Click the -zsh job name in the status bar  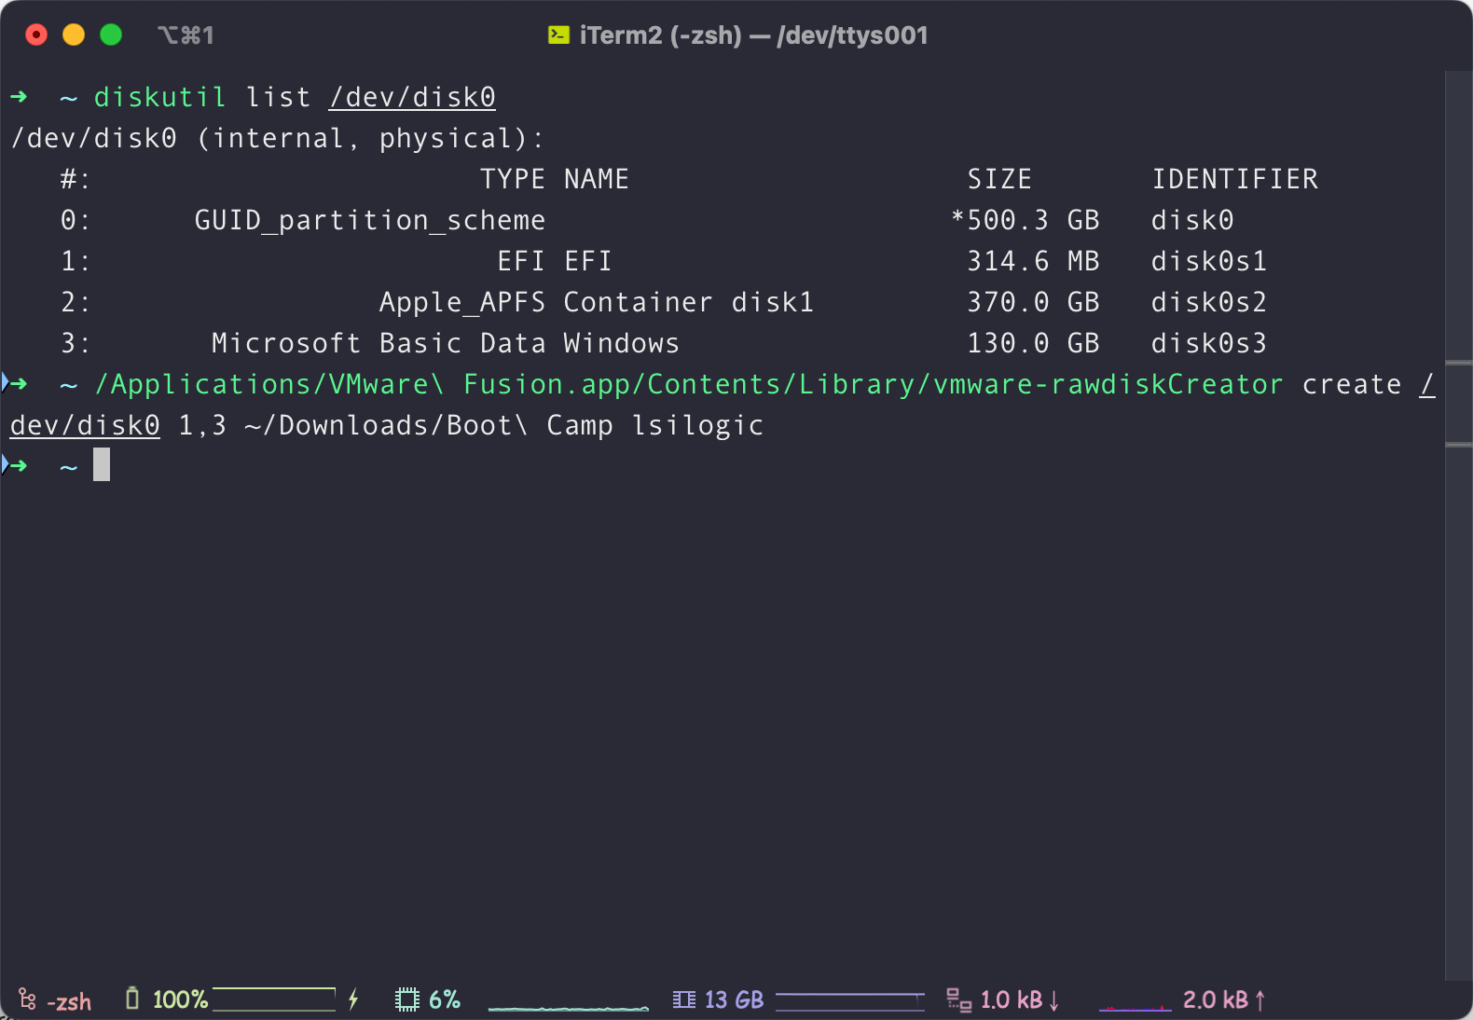(x=69, y=1001)
